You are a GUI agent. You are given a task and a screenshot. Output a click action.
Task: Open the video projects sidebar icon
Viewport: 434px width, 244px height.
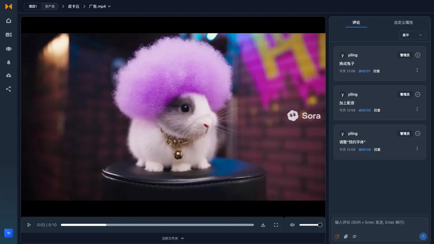9,49
